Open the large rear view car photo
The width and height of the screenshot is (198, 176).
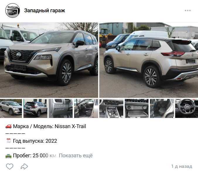coord(148,60)
